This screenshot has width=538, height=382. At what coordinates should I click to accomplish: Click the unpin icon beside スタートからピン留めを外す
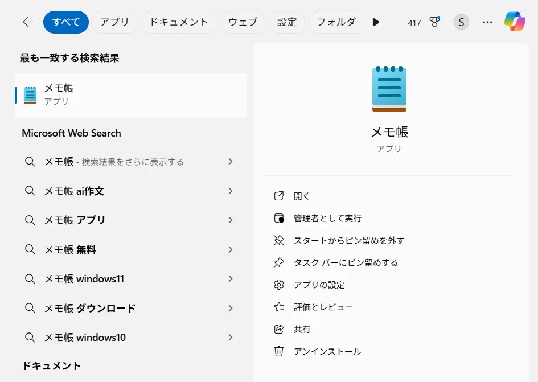tap(279, 240)
